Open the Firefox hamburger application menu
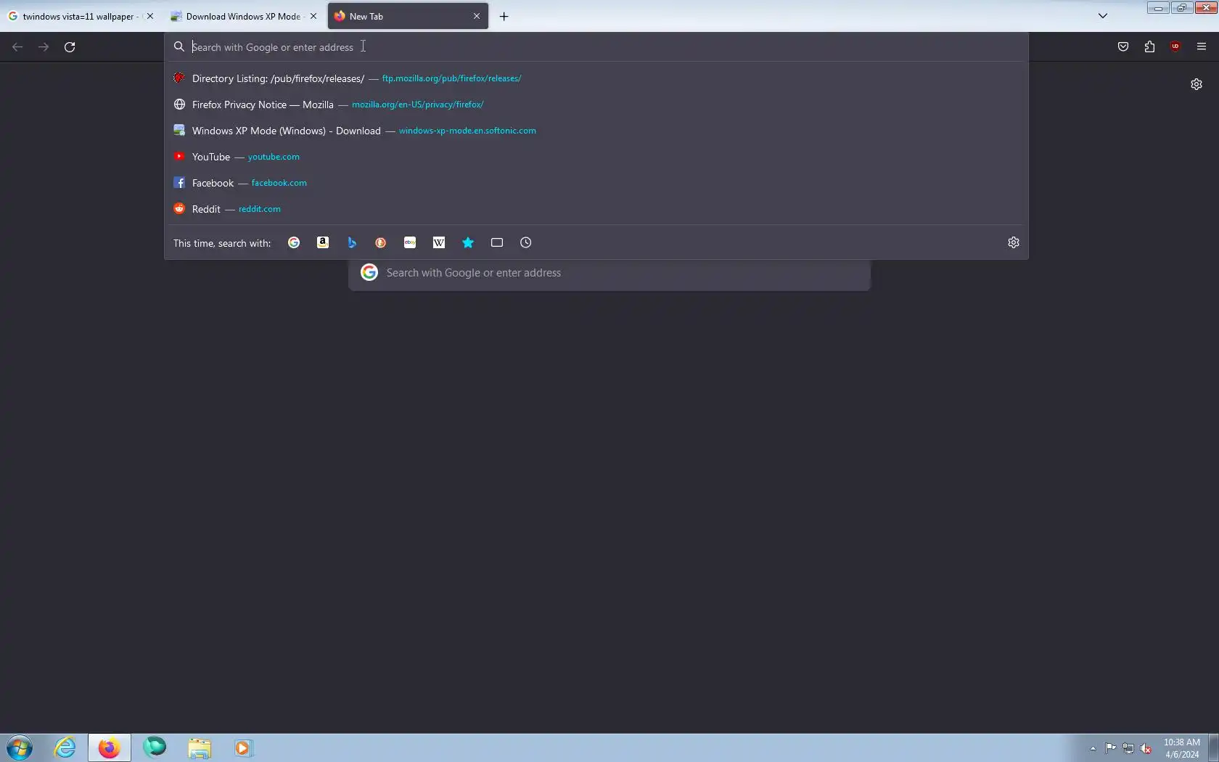Screen dimensions: 1219x762 tap(1202, 46)
